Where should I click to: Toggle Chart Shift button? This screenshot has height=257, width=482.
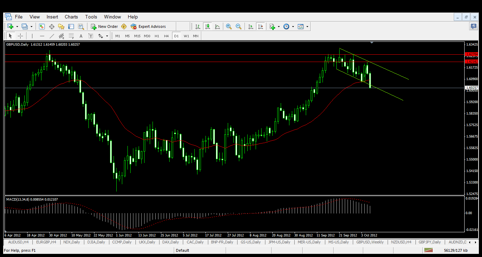coord(260,26)
